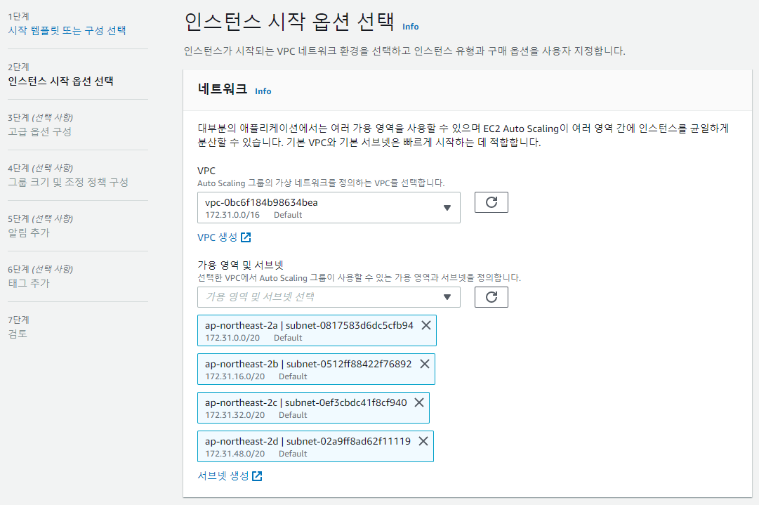Screen dimensions: 759x505
Task: Select step 6 태그 추가
Action: pyautogui.click(x=29, y=283)
